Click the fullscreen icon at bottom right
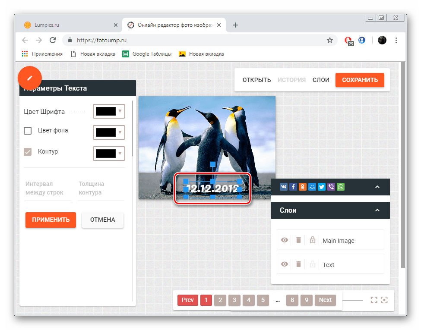 374,300
